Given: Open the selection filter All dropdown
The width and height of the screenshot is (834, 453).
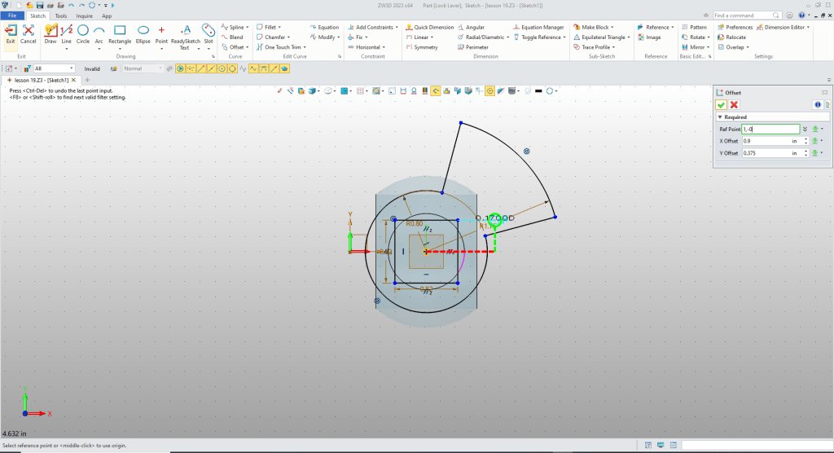Looking at the screenshot, I should click(x=71, y=68).
